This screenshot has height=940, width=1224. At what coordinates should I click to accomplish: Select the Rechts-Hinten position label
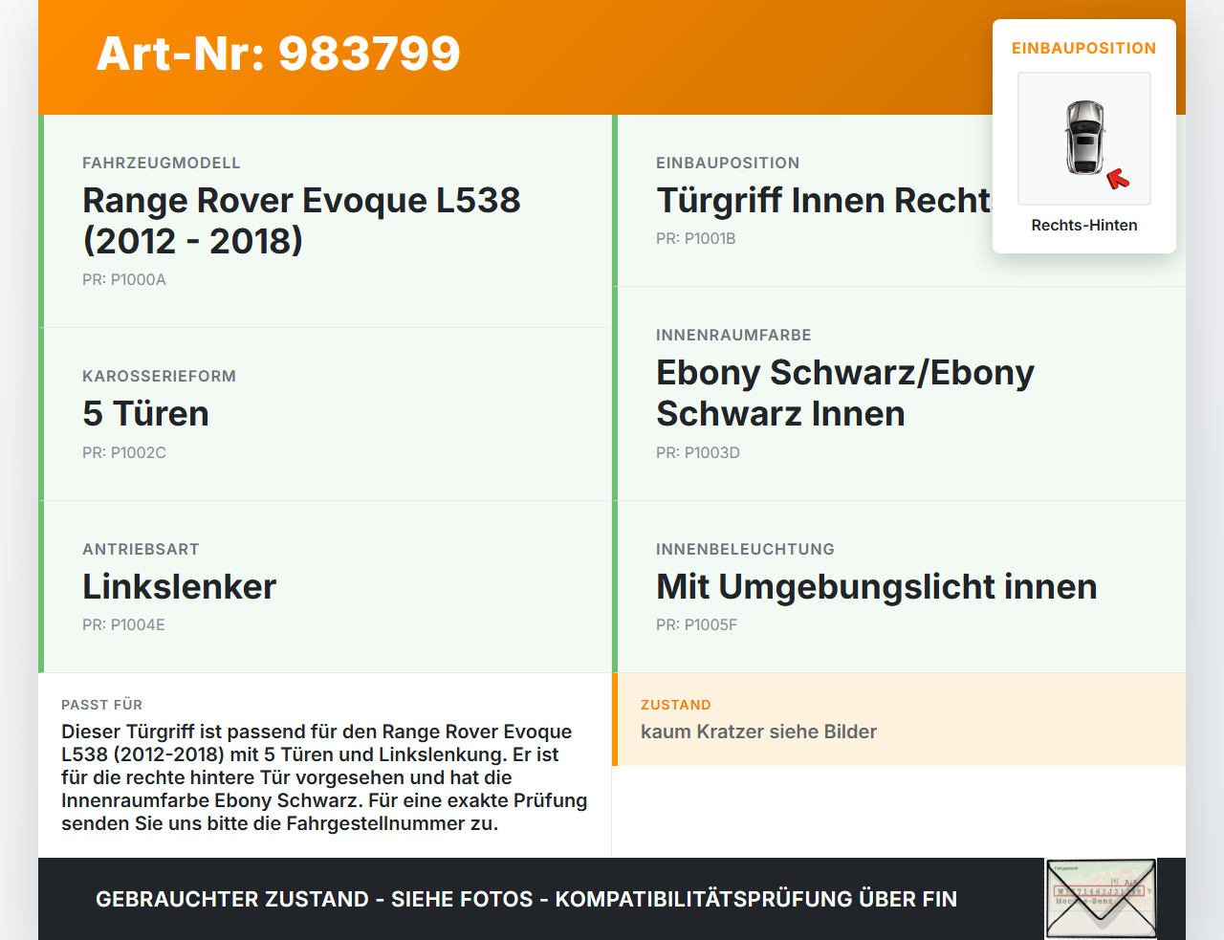point(1083,225)
